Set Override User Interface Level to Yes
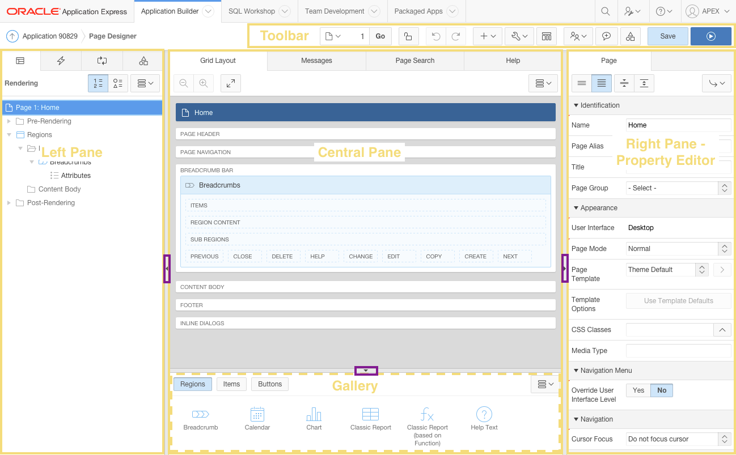Viewport: 736px width, 455px height. [x=638, y=390]
